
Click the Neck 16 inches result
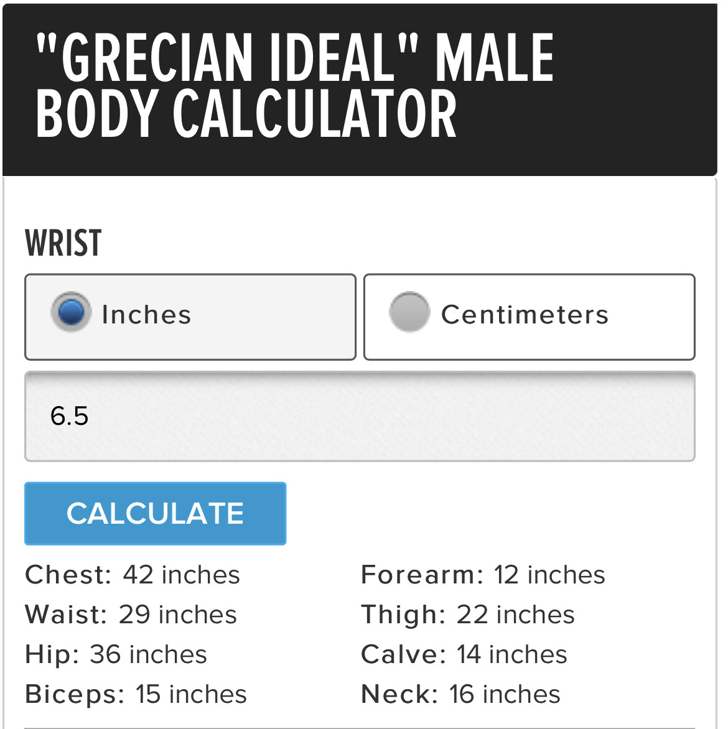[461, 695]
